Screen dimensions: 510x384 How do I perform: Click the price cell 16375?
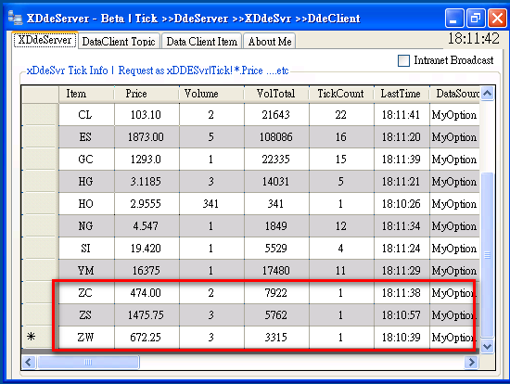pos(147,271)
